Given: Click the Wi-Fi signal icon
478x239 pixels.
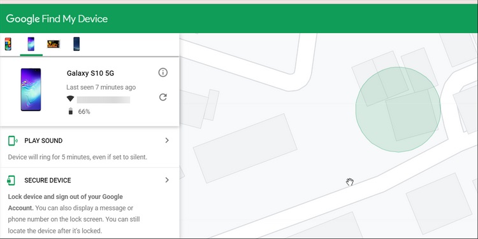Looking at the screenshot, I should tap(70, 99).
